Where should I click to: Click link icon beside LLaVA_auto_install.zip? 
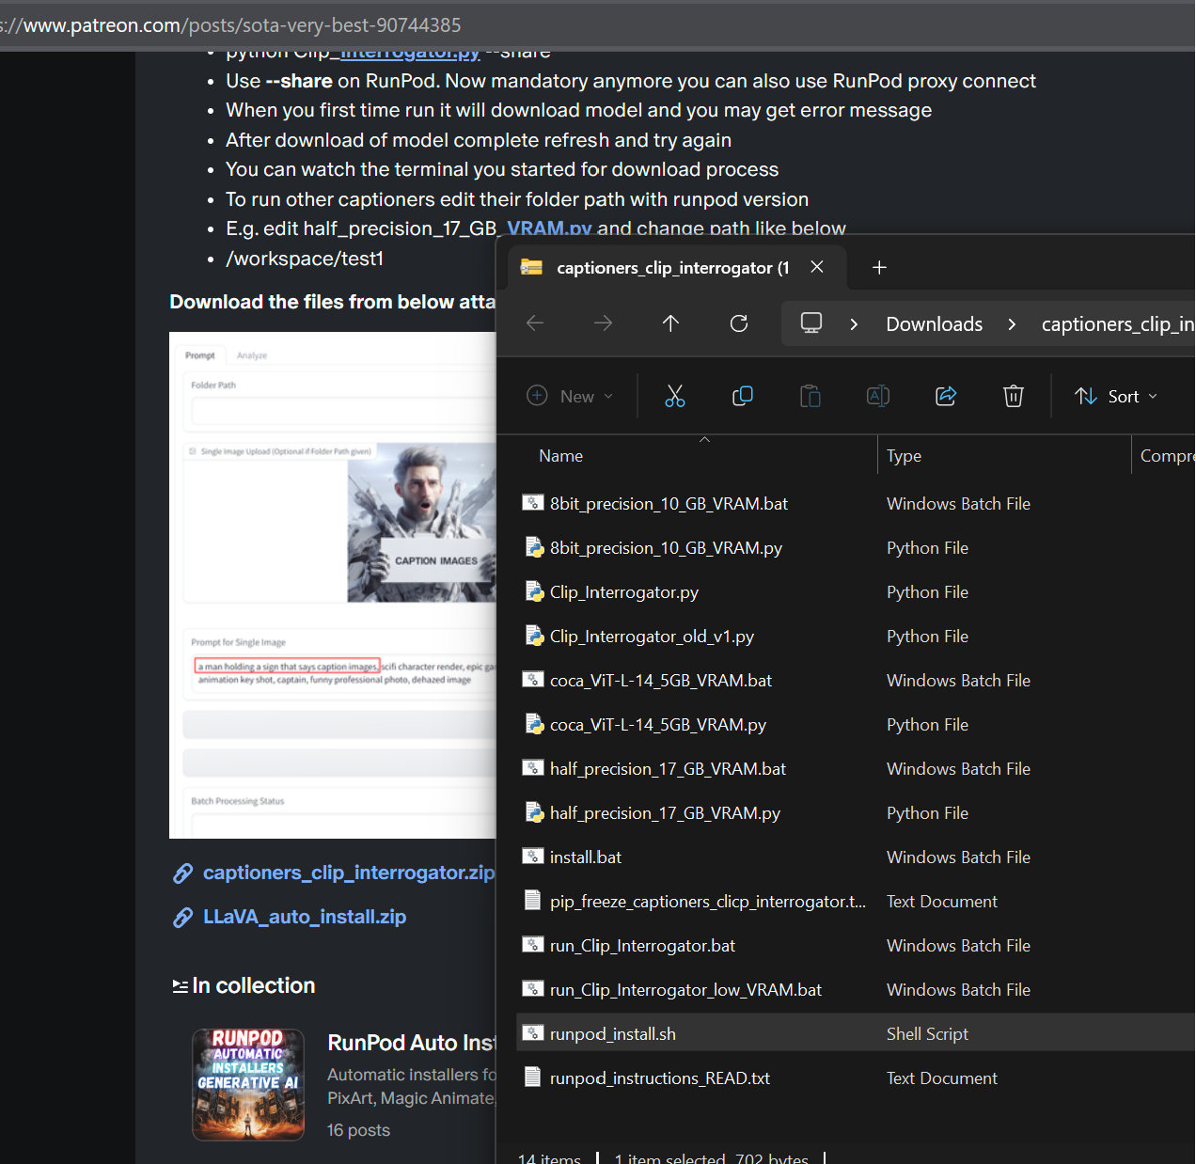click(x=183, y=918)
